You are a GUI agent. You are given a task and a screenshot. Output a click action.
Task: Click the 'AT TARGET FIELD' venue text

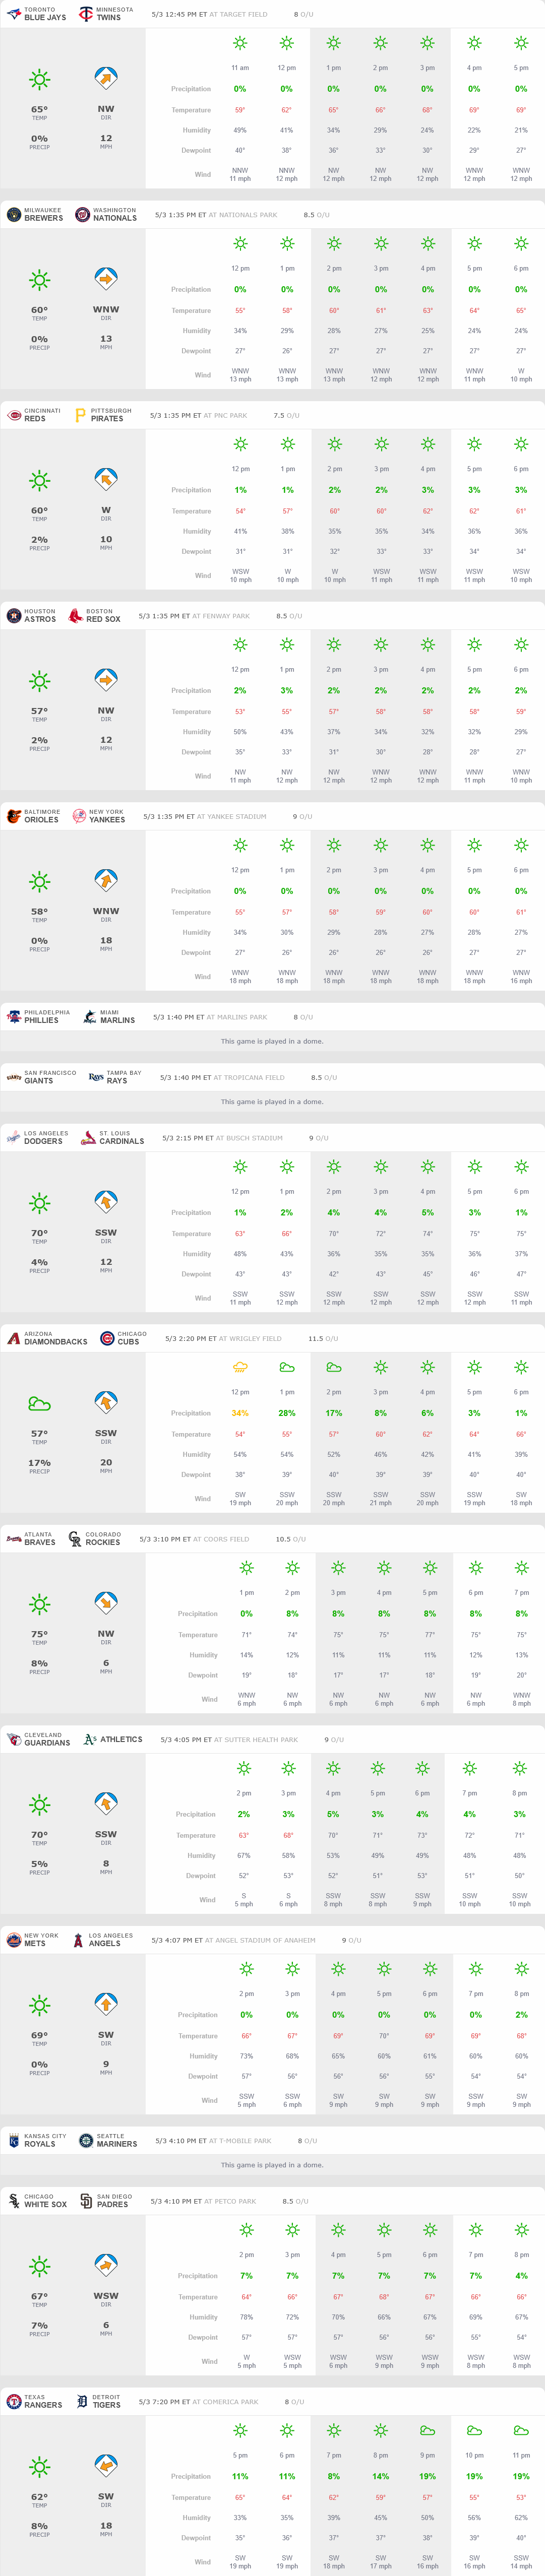click(238, 15)
